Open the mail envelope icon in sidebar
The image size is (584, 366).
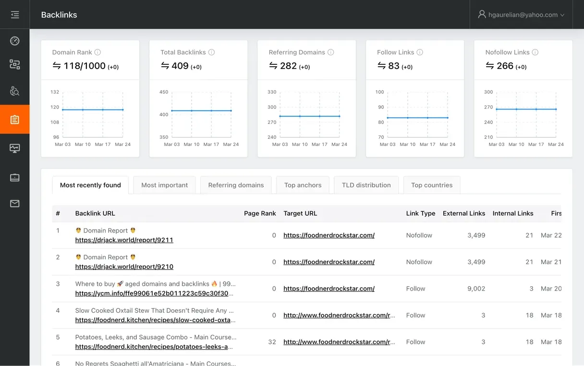tap(14, 203)
